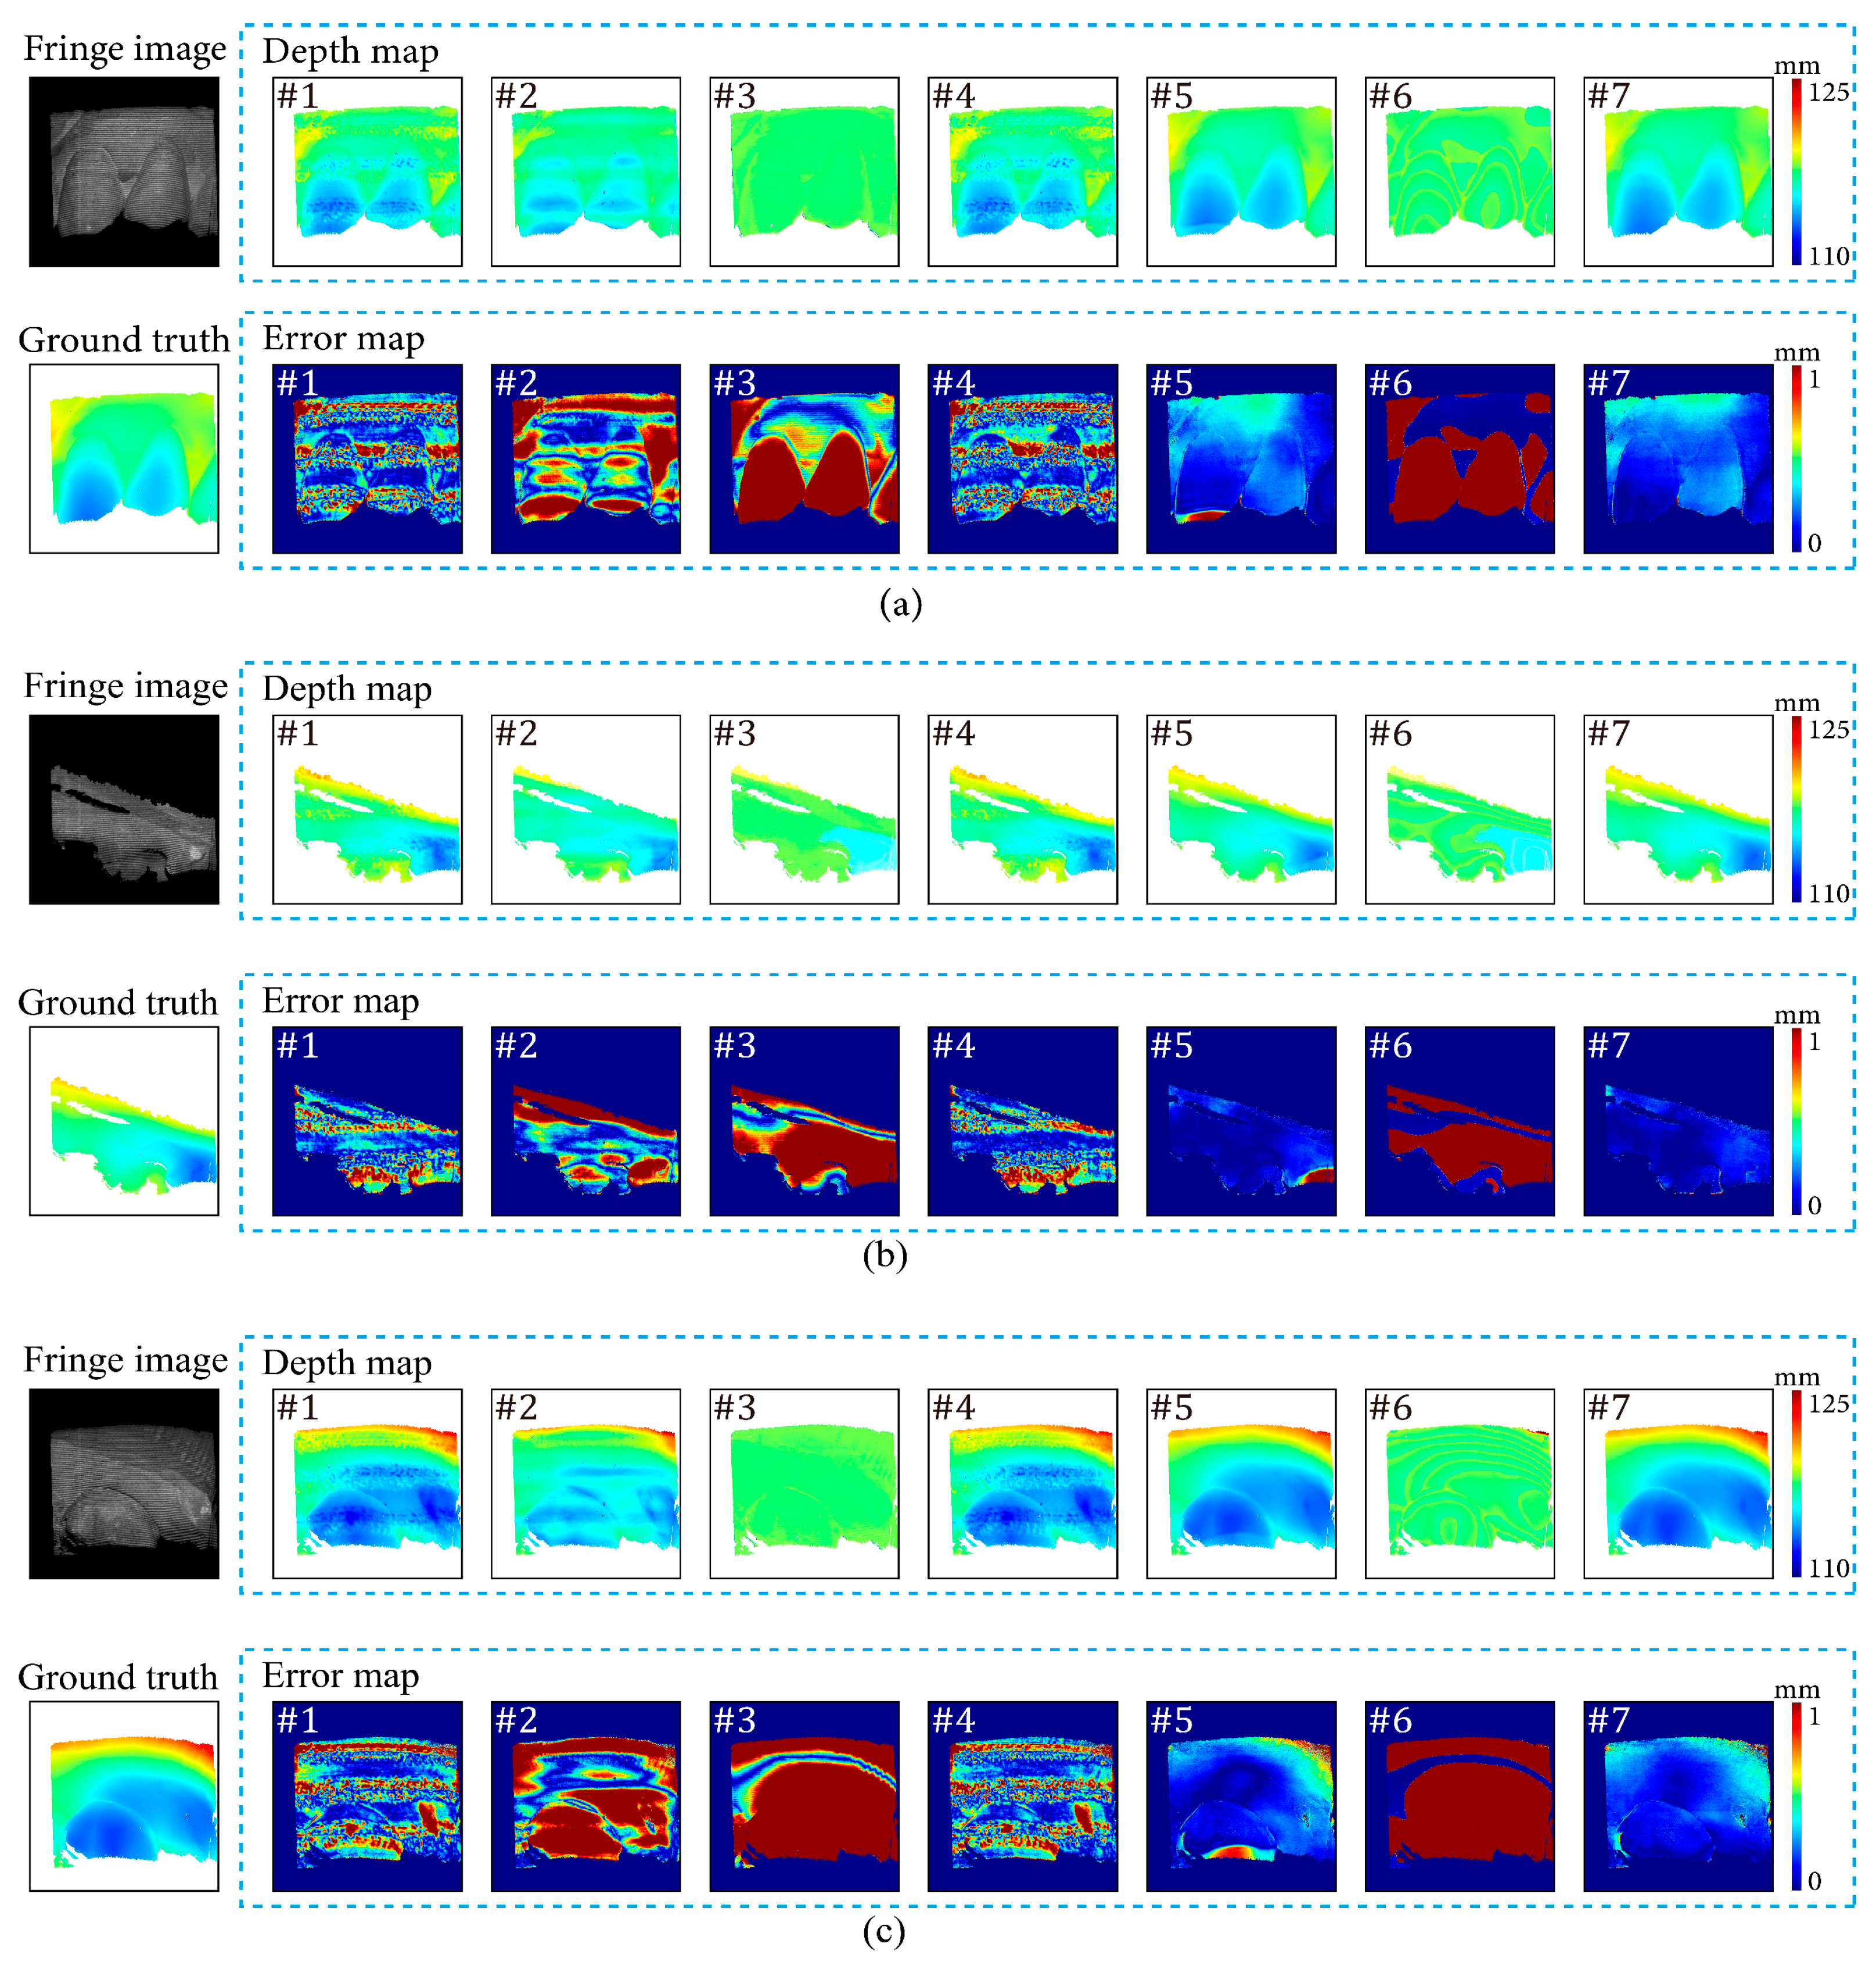Click error map #3 in panel (a)
Viewport: 1876px width, 1965px height.
pos(804,458)
